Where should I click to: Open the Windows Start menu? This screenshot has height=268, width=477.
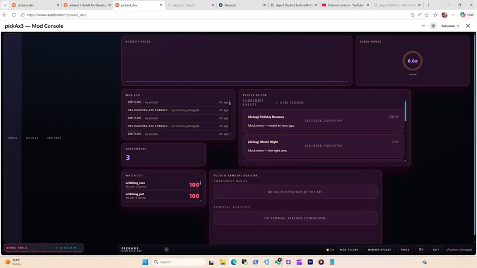[x=145, y=262]
